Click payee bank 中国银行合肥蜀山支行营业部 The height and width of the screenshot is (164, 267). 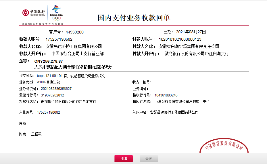pos(77,54)
